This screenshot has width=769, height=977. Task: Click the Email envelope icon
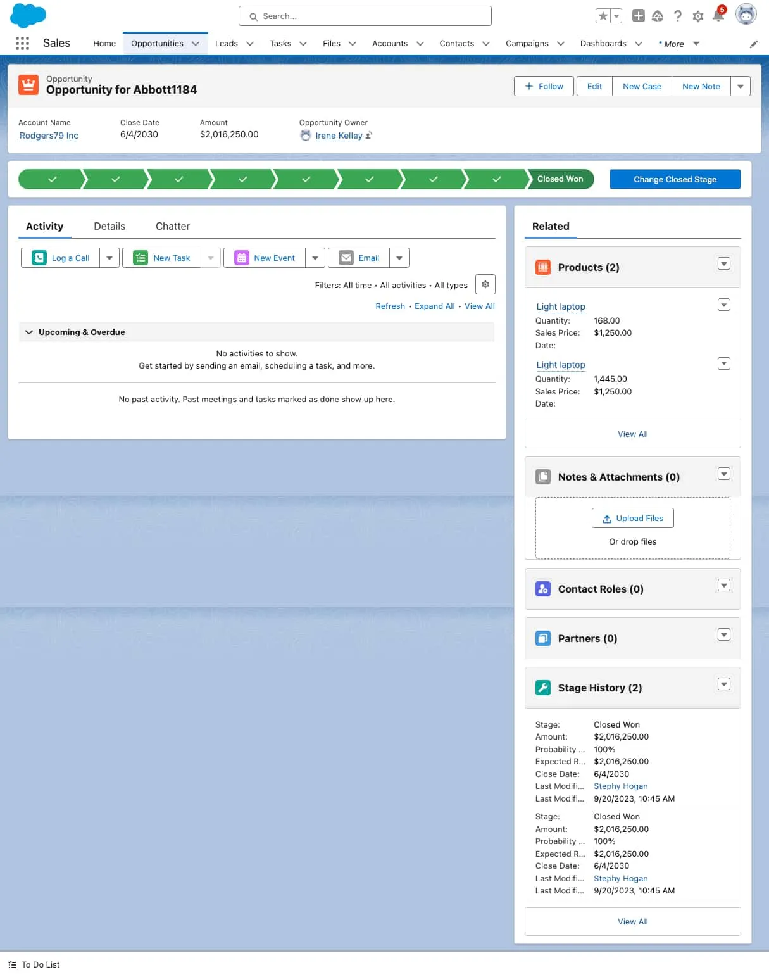[x=346, y=258]
